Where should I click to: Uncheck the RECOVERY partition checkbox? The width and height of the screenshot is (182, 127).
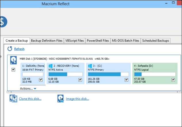[80, 80]
